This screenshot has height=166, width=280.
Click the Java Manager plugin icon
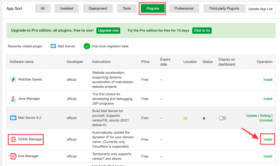[13, 99]
